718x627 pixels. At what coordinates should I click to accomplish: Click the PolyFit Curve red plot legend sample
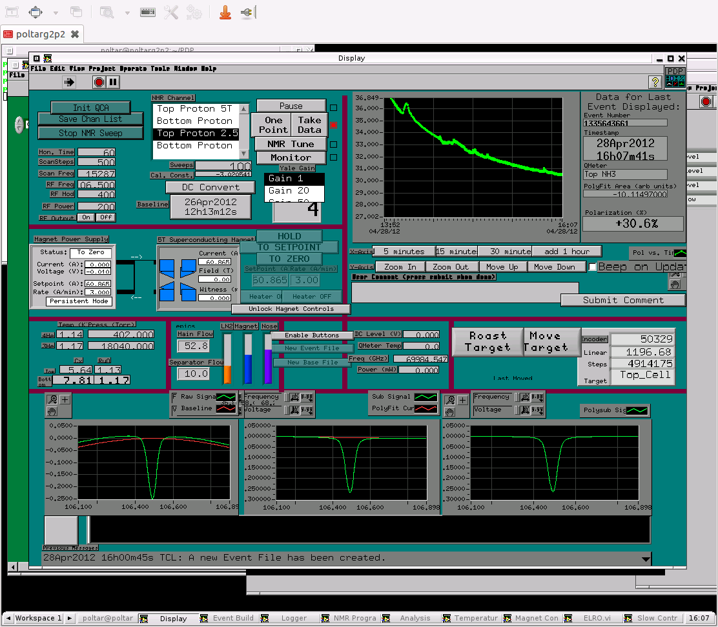pos(426,408)
